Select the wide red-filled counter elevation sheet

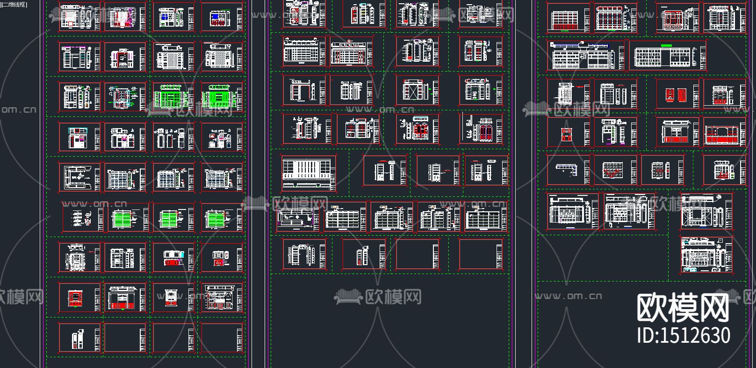725,133
